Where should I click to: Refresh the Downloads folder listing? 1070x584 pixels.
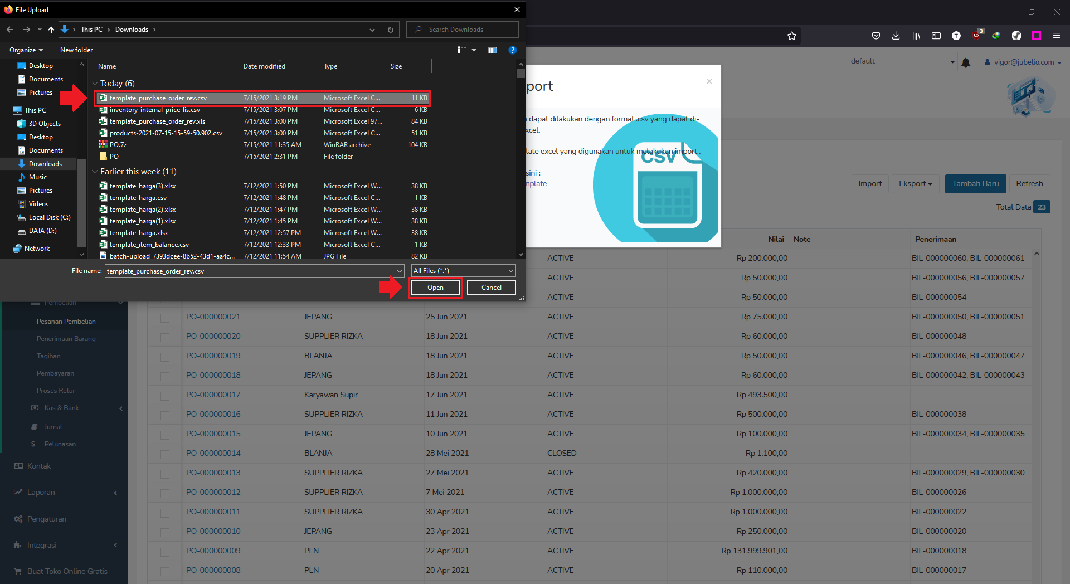coord(391,30)
